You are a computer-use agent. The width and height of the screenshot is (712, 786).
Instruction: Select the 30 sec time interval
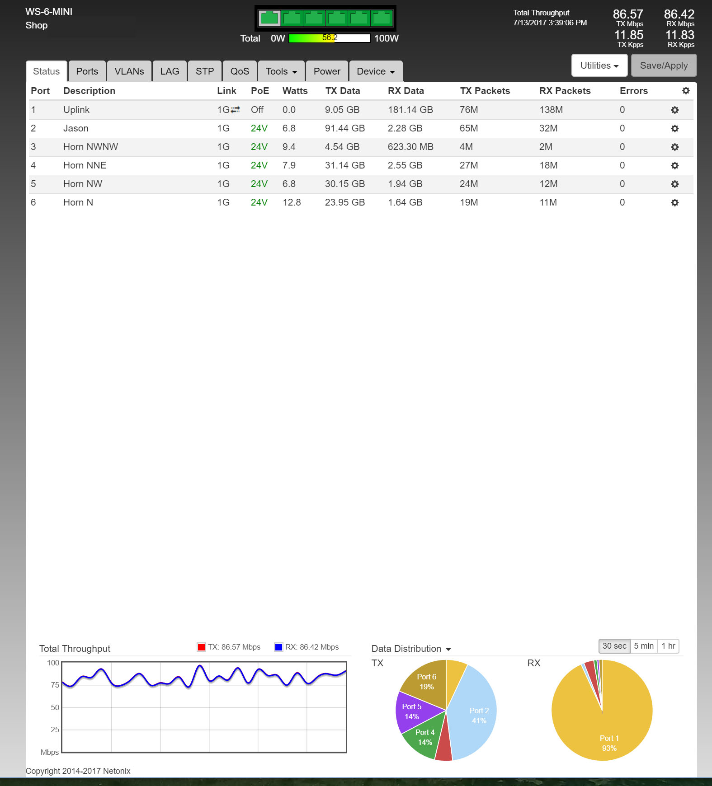pyautogui.click(x=614, y=646)
